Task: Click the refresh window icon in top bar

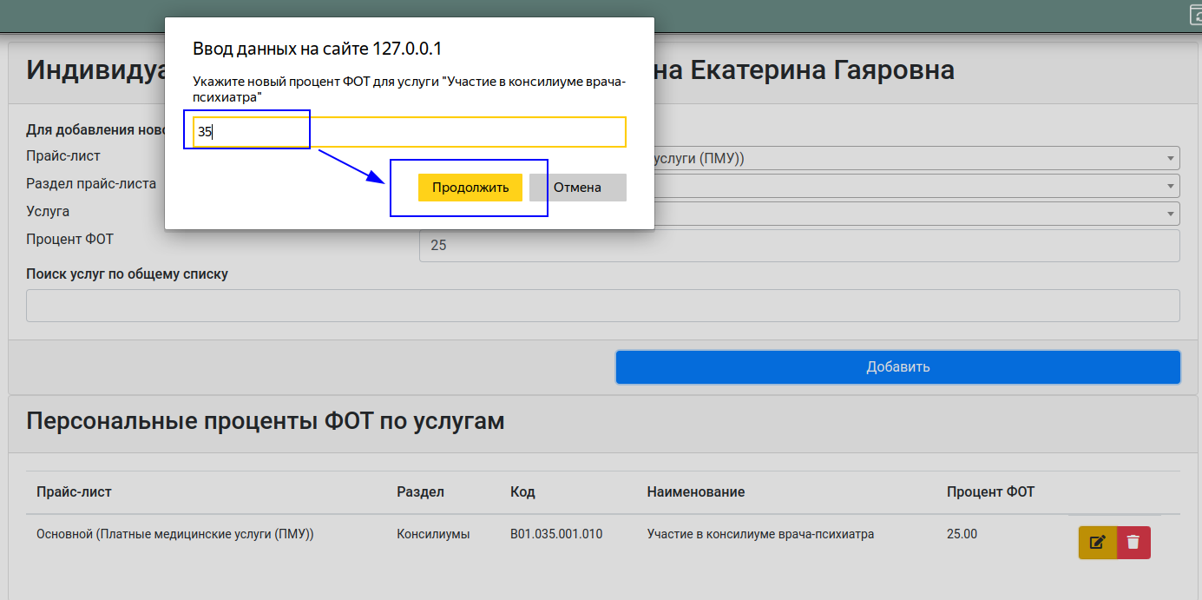Action: pyautogui.click(x=1194, y=13)
